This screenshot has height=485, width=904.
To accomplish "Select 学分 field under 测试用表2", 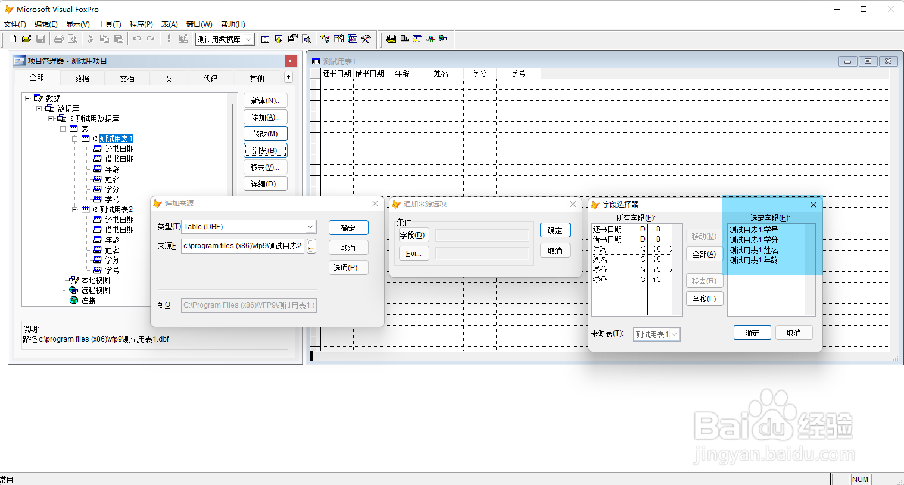I will (x=112, y=260).
